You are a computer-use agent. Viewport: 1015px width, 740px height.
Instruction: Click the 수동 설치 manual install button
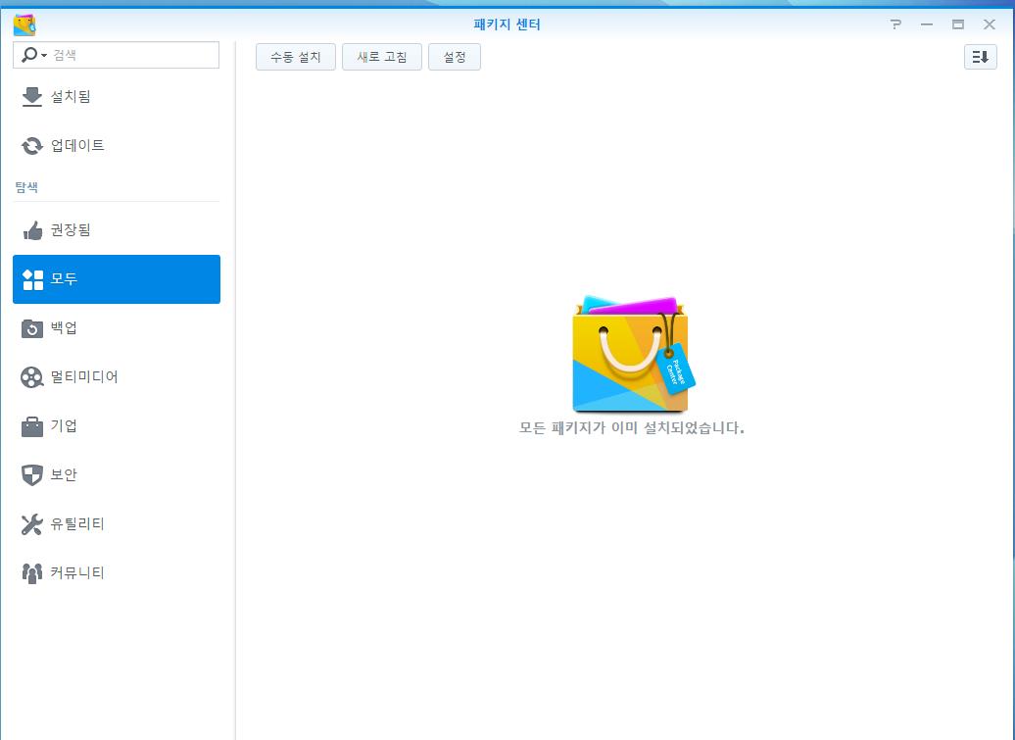(x=296, y=57)
